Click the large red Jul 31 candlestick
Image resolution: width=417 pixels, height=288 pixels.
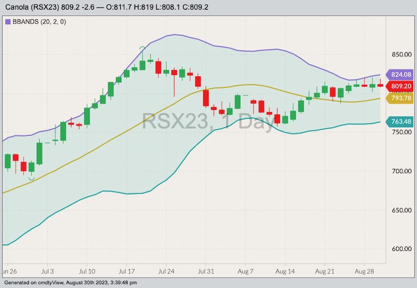tap(206, 98)
